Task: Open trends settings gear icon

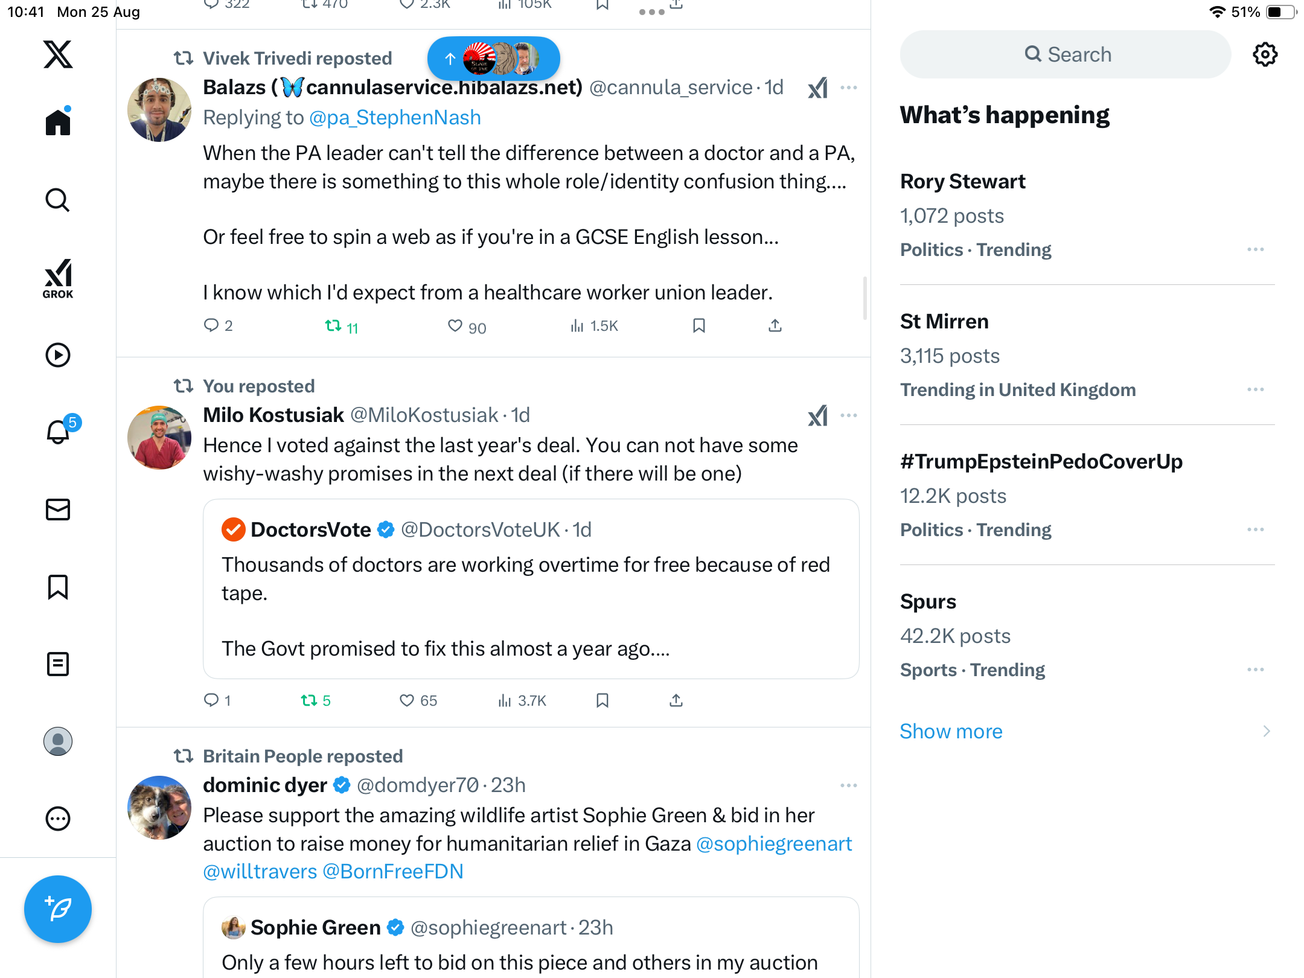Action: click(x=1265, y=54)
